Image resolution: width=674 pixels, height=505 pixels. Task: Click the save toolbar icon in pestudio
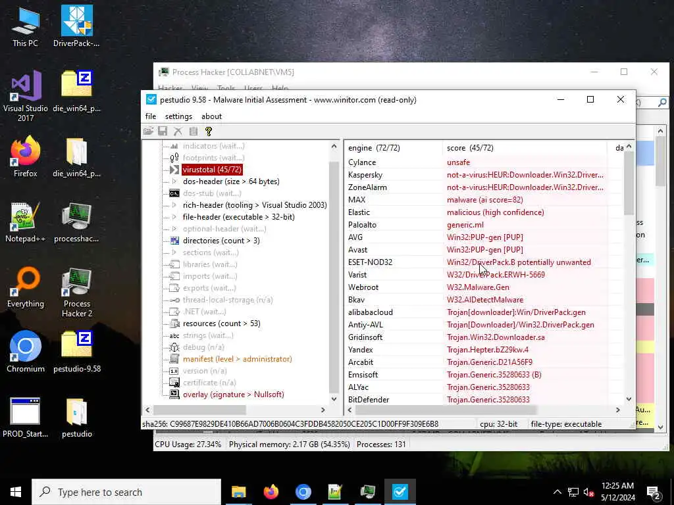click(x=163, y=132)
